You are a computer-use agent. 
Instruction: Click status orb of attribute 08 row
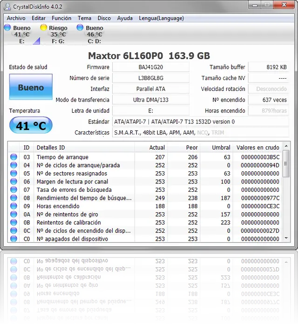14,198
